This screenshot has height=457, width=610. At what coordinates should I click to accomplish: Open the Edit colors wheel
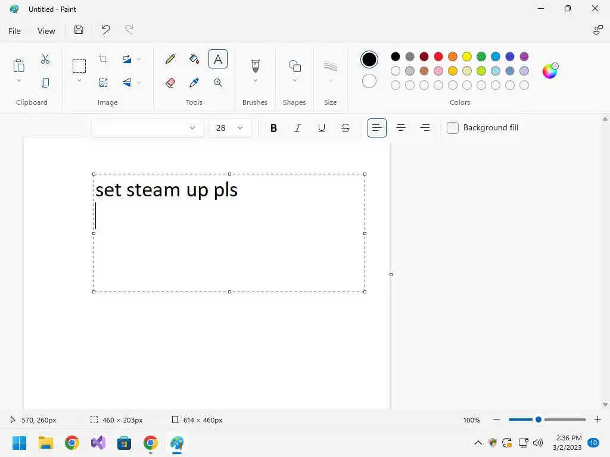550,71
